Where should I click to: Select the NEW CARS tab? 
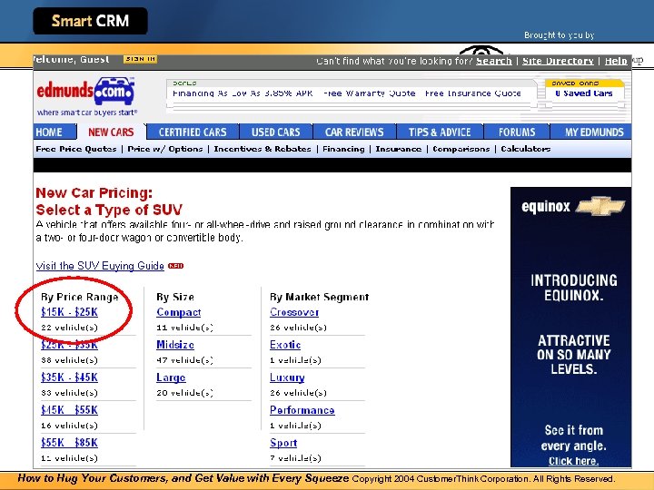point(111,132)
